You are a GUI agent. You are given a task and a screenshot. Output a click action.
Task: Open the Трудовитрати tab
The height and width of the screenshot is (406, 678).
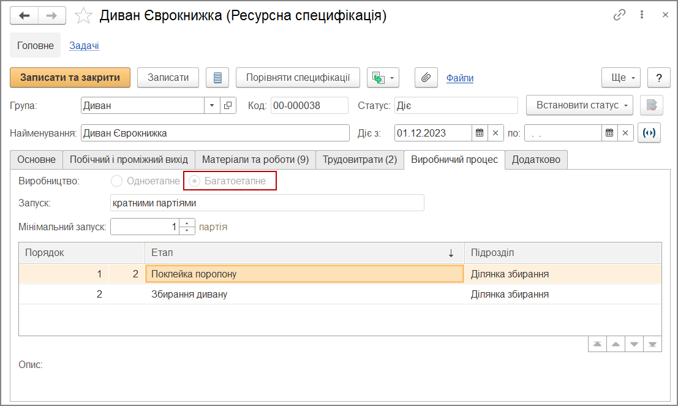pos(360,159)
